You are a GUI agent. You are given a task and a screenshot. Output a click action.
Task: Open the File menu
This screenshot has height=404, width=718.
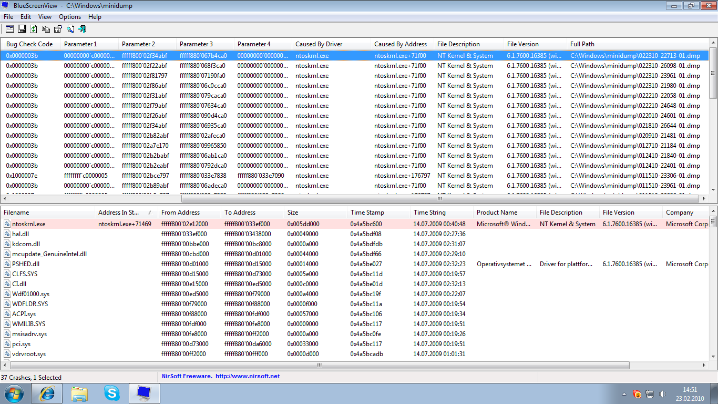pos(8,17)
